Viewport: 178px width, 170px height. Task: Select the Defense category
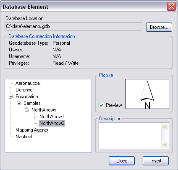24,90
